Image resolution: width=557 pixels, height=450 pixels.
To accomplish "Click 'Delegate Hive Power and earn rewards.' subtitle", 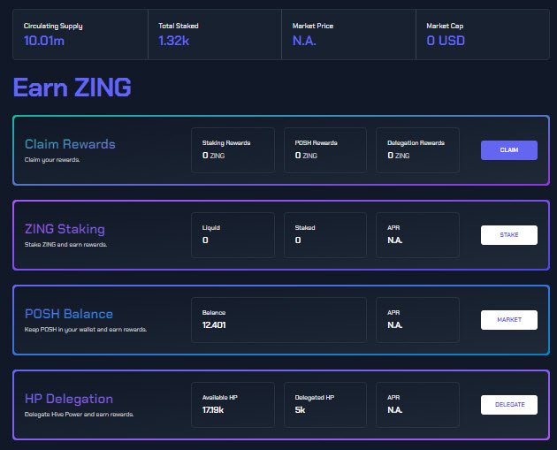I will tap(79, 414).
